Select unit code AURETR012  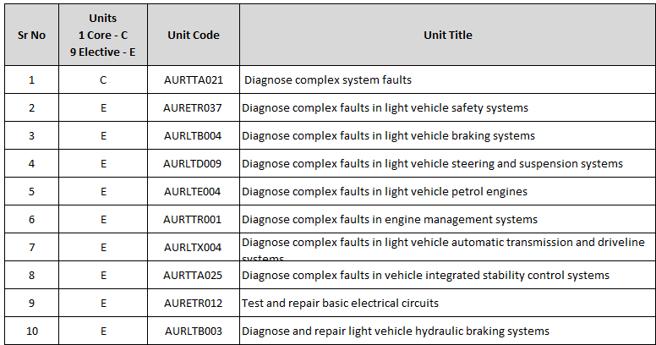193,304
